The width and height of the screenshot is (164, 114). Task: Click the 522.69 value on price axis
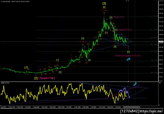161,64
